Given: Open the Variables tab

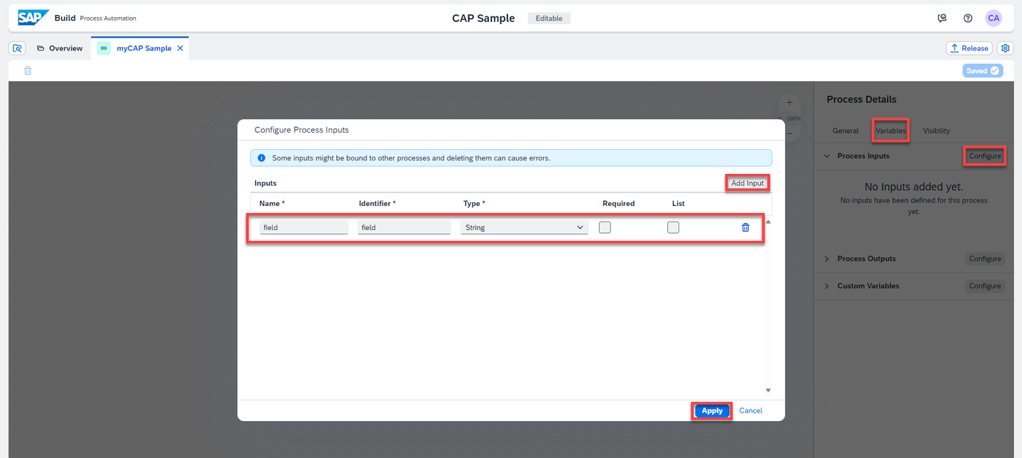Looking at the screenshot, I should pyautogui.click(x=891, y=131).
